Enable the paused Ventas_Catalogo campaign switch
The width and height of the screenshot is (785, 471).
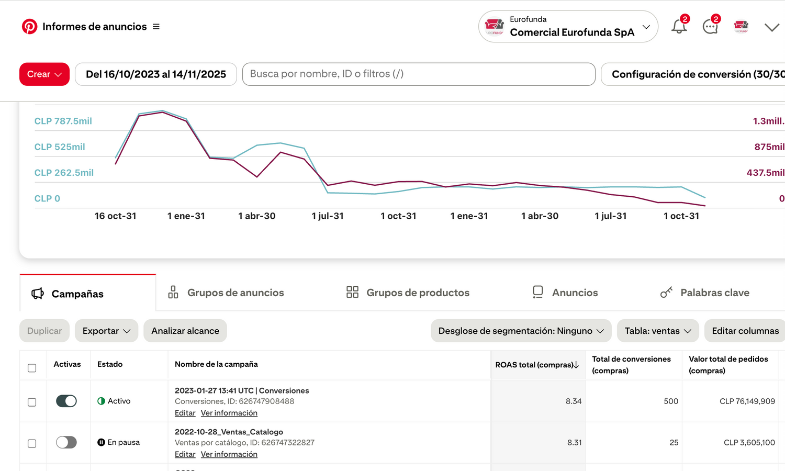click(x=66, y=442)
